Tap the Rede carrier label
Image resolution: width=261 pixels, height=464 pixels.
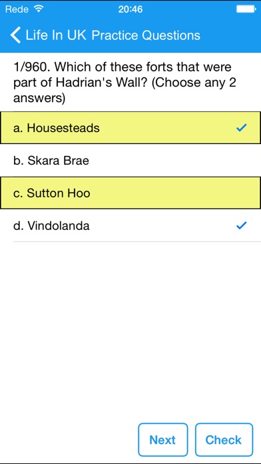pos(17,9)
